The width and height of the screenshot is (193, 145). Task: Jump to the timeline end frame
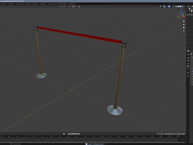79,134
